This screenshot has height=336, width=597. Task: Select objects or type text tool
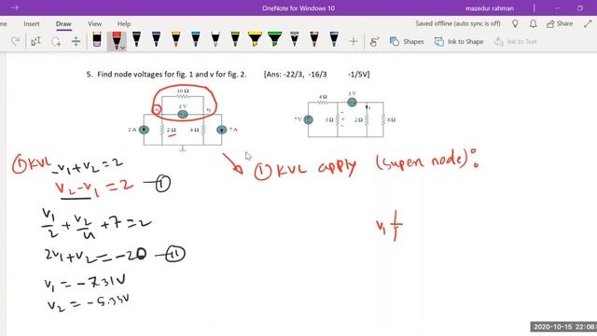pyautogui.click(x=35, y=41)
